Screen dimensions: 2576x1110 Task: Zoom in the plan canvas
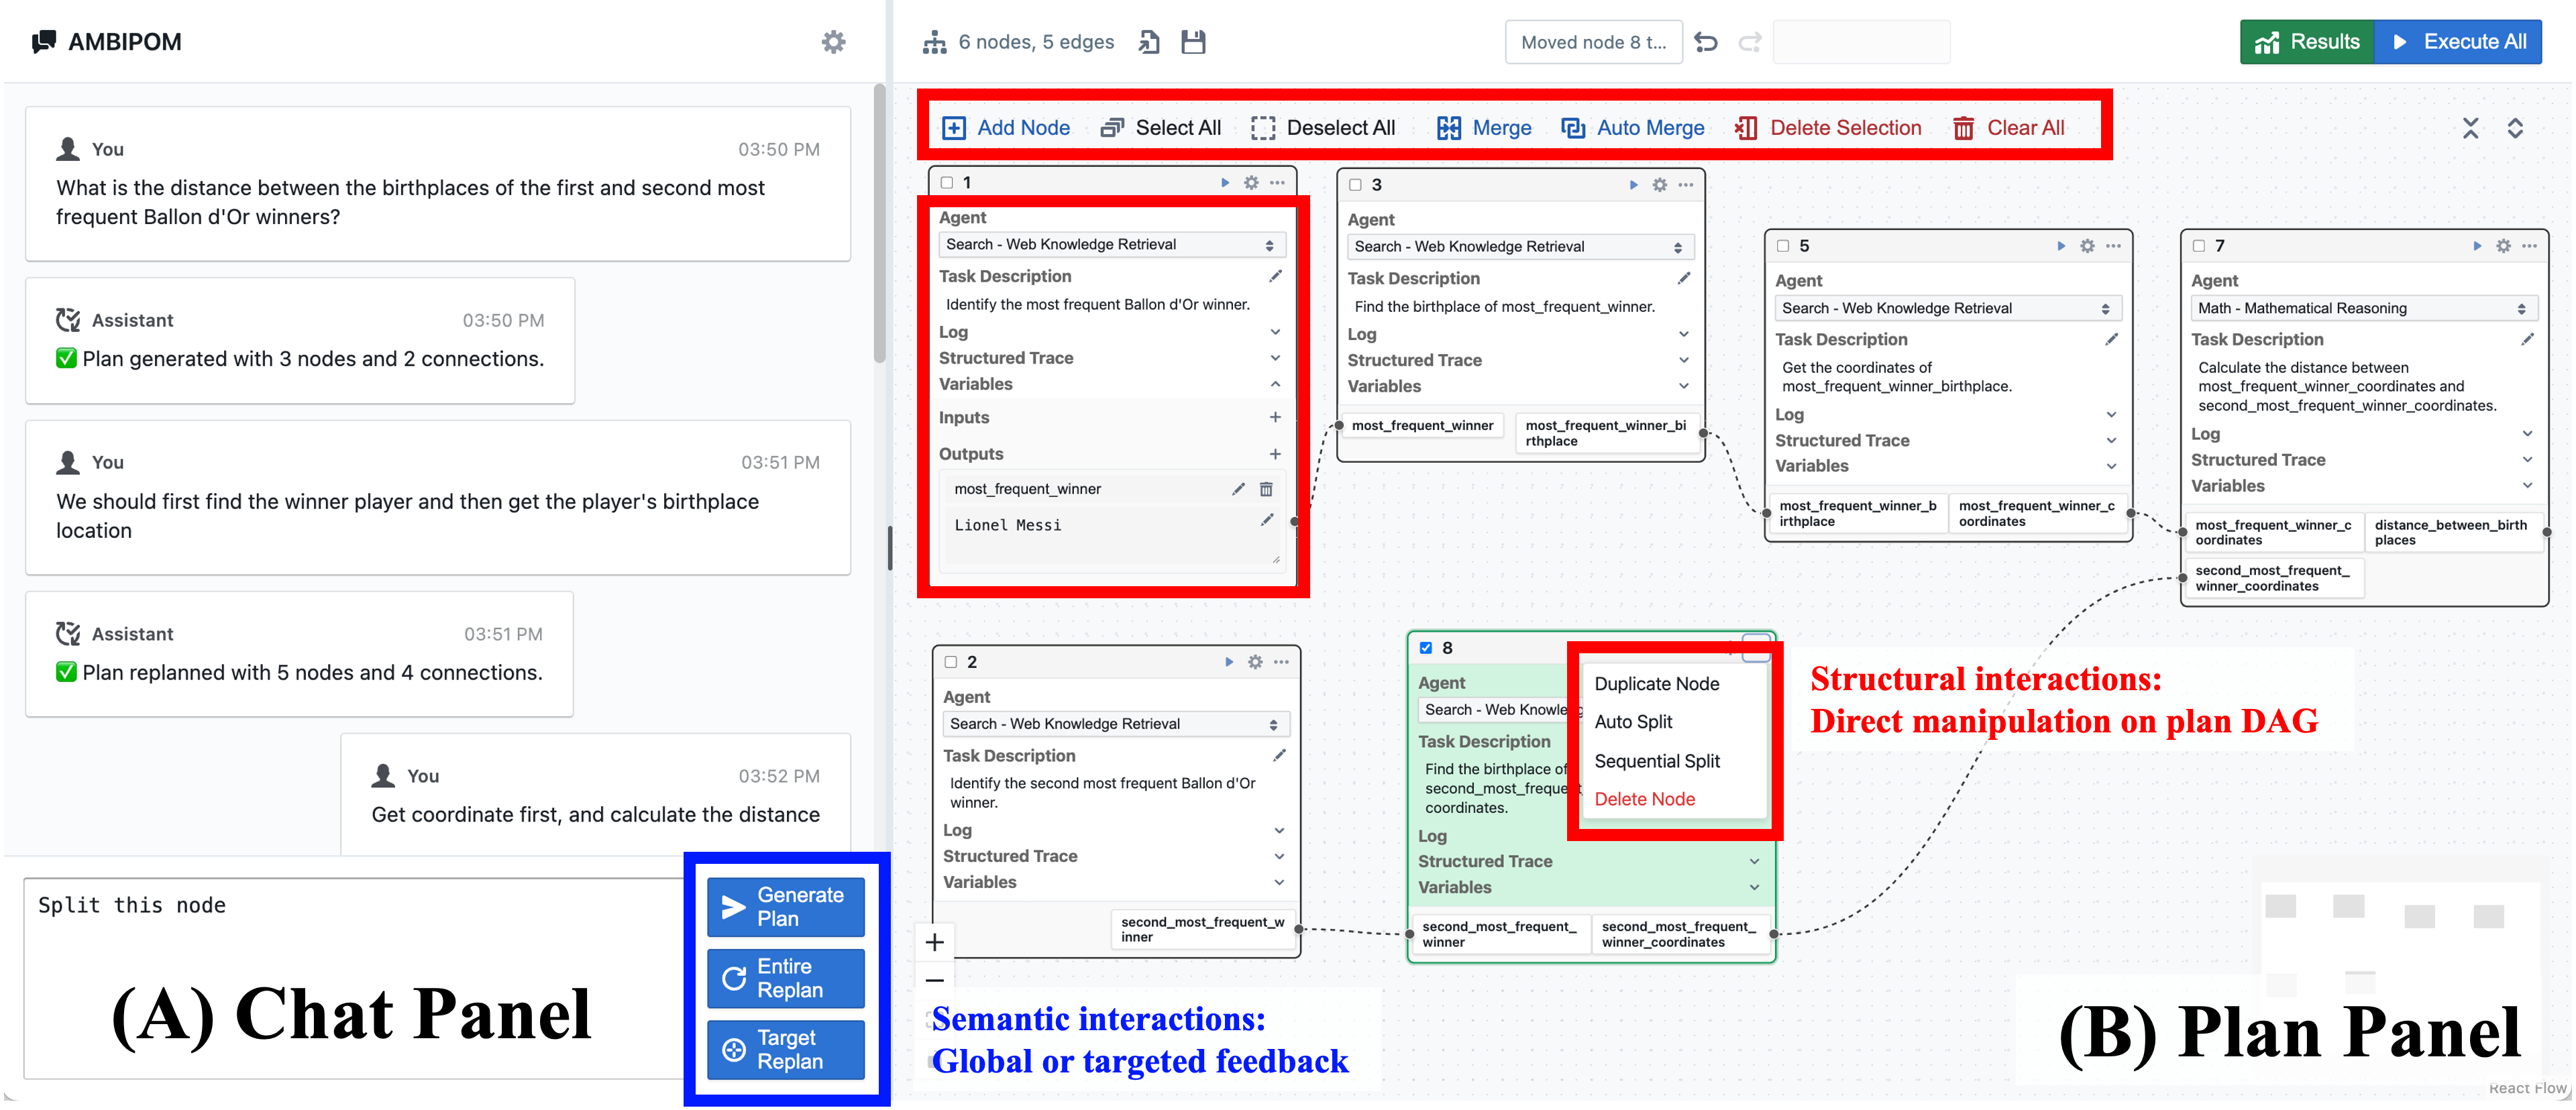934,942
